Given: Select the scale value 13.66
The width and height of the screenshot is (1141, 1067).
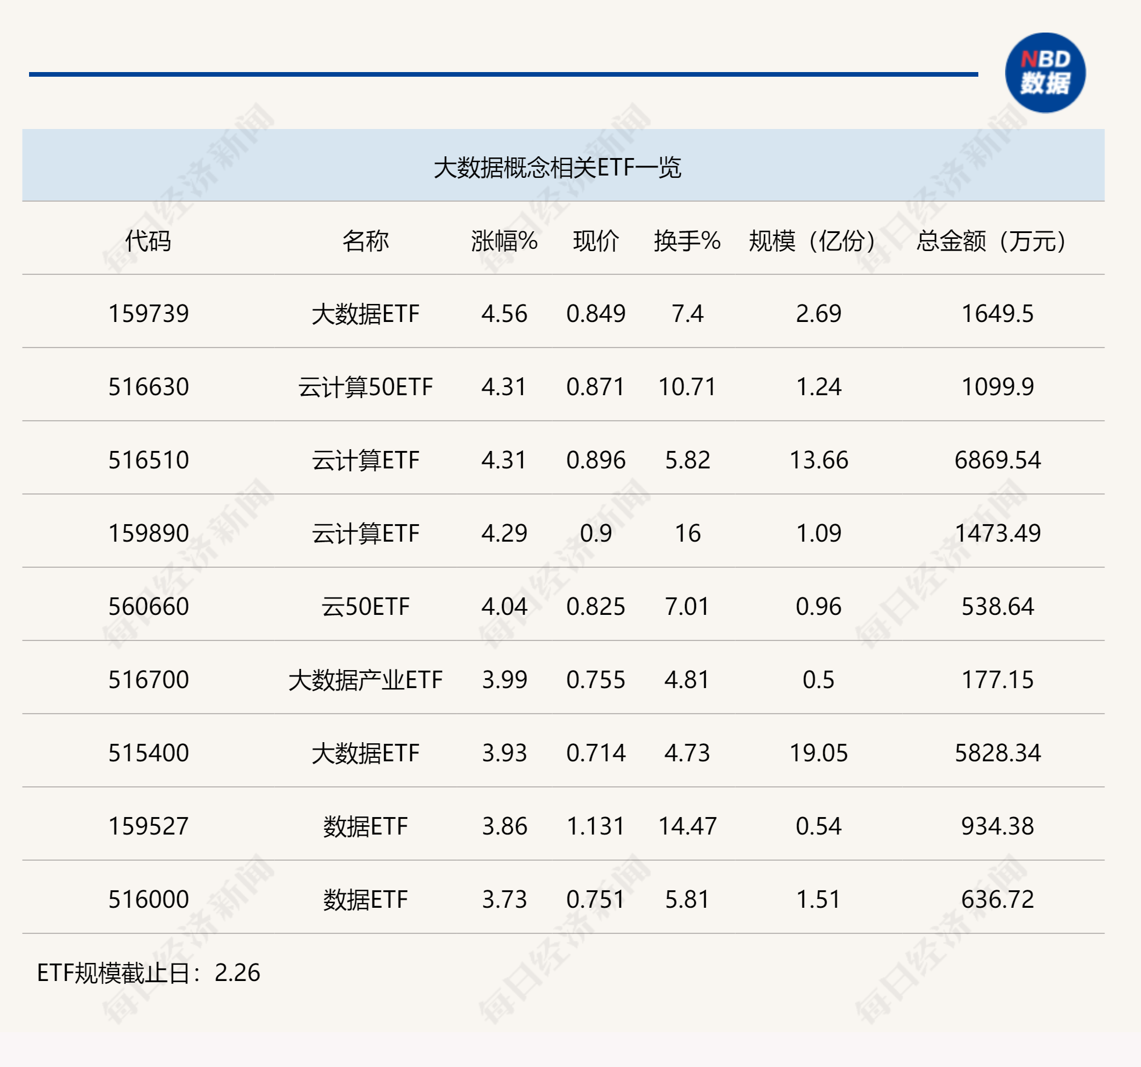Looking at the screenshot, I should [819, 460].
